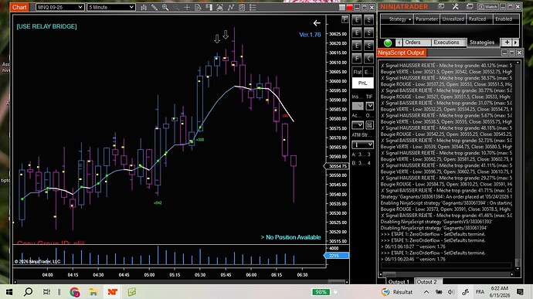533x299 pixels.
Task: Switch to the Output 2 tab
Action: pos(426,282)
